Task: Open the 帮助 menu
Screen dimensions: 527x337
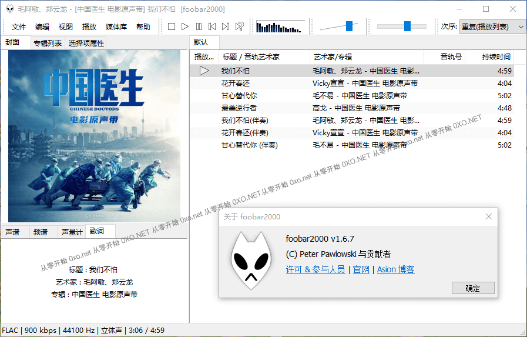Action: coord(143,26)
